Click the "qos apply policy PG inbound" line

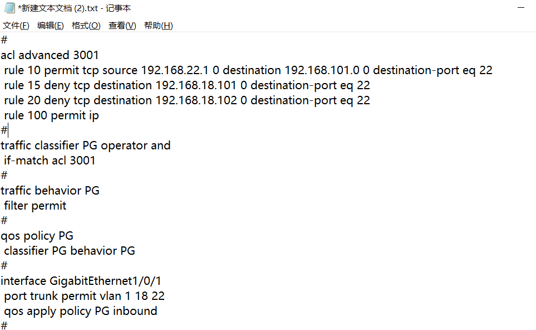tap(80, 311)
